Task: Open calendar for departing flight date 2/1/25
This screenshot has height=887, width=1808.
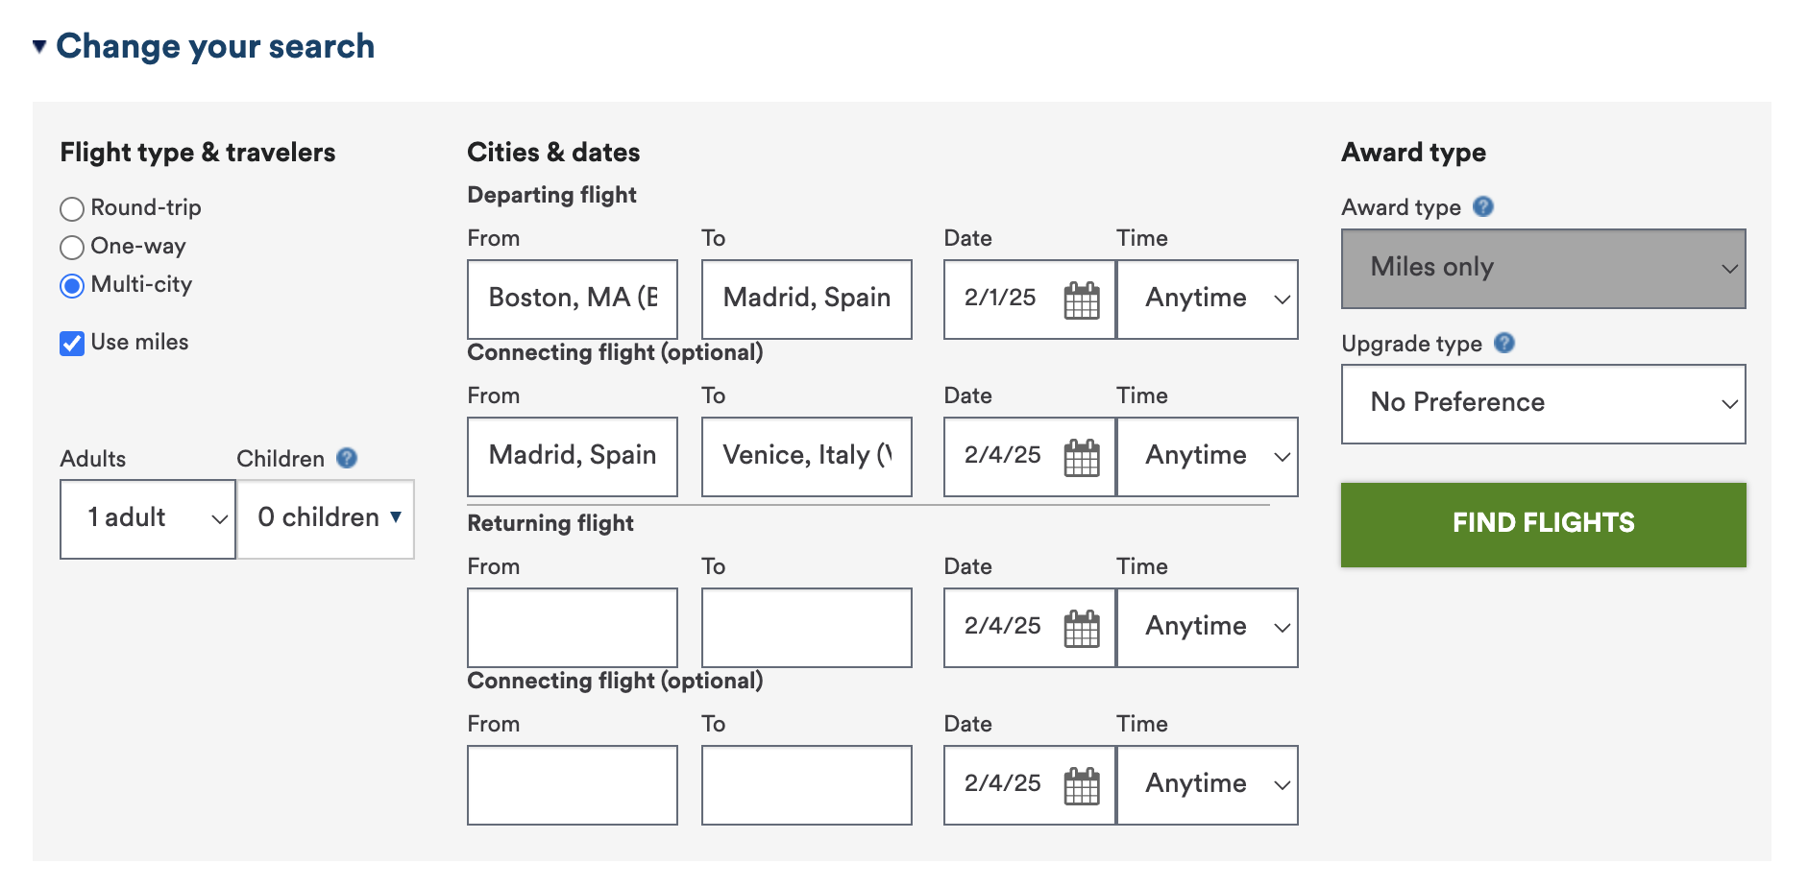Action: click(x=1081, y=300)
